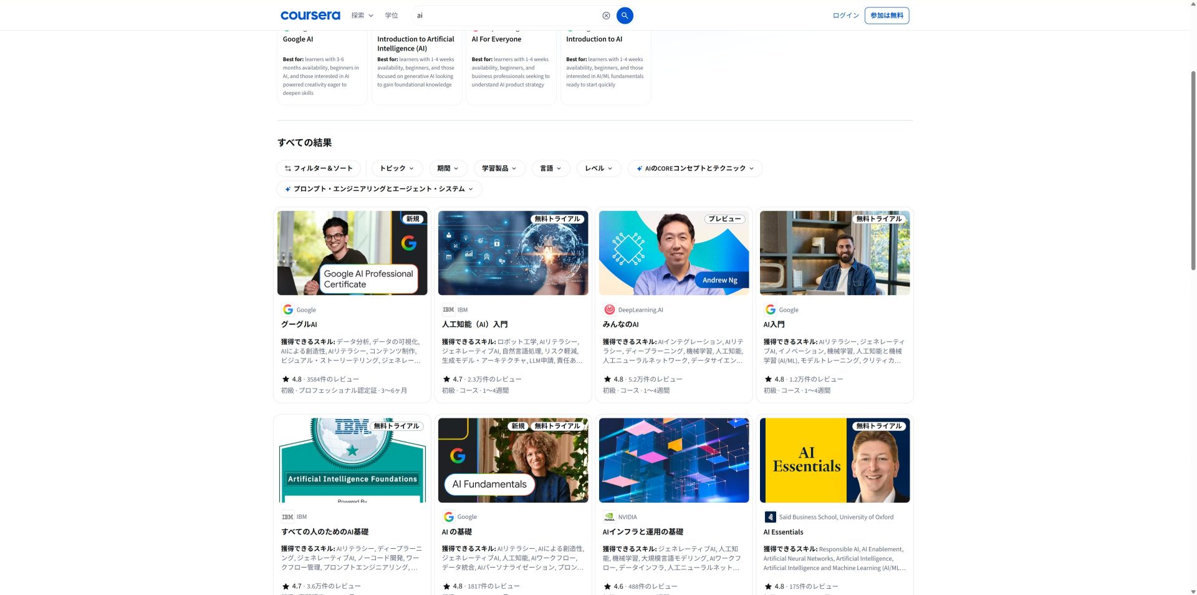The image size is (1197, 595).
Task: Click the AI Essentials yellow thumbnail
Action: [x=835, y=460]
